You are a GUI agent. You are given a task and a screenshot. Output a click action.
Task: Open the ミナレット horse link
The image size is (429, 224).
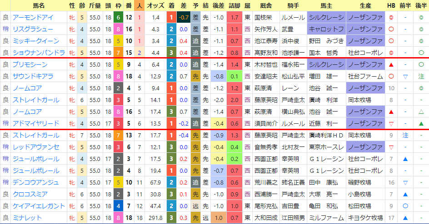(x=27, y=218)
